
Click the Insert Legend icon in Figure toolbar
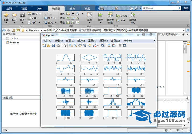pos(114,46)
